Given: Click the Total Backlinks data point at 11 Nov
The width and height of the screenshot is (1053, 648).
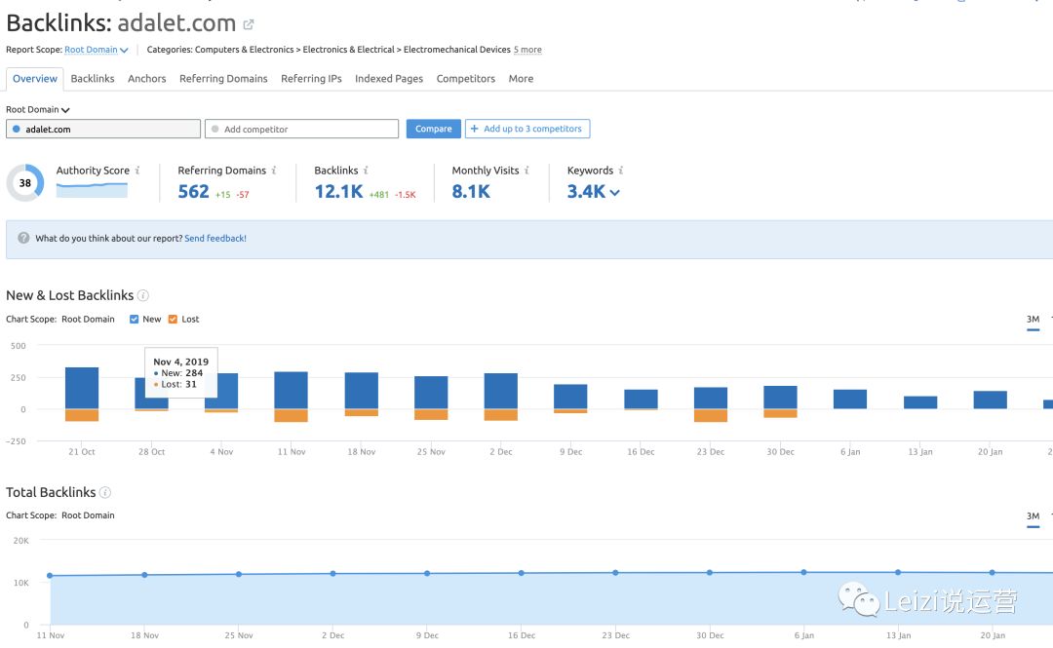Looking at the screenshot, I should (x=51, y=576).
